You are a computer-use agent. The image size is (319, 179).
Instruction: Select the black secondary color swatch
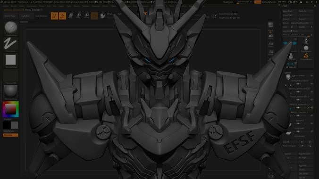pos(7,125)
